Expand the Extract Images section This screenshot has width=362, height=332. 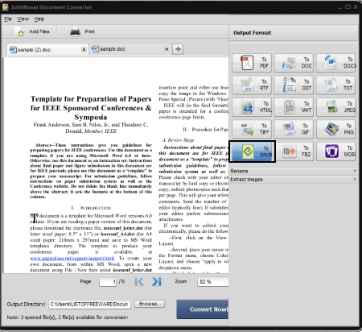(x=294, y=179)
